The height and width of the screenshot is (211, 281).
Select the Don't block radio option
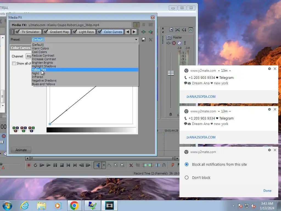coord(187,177)
